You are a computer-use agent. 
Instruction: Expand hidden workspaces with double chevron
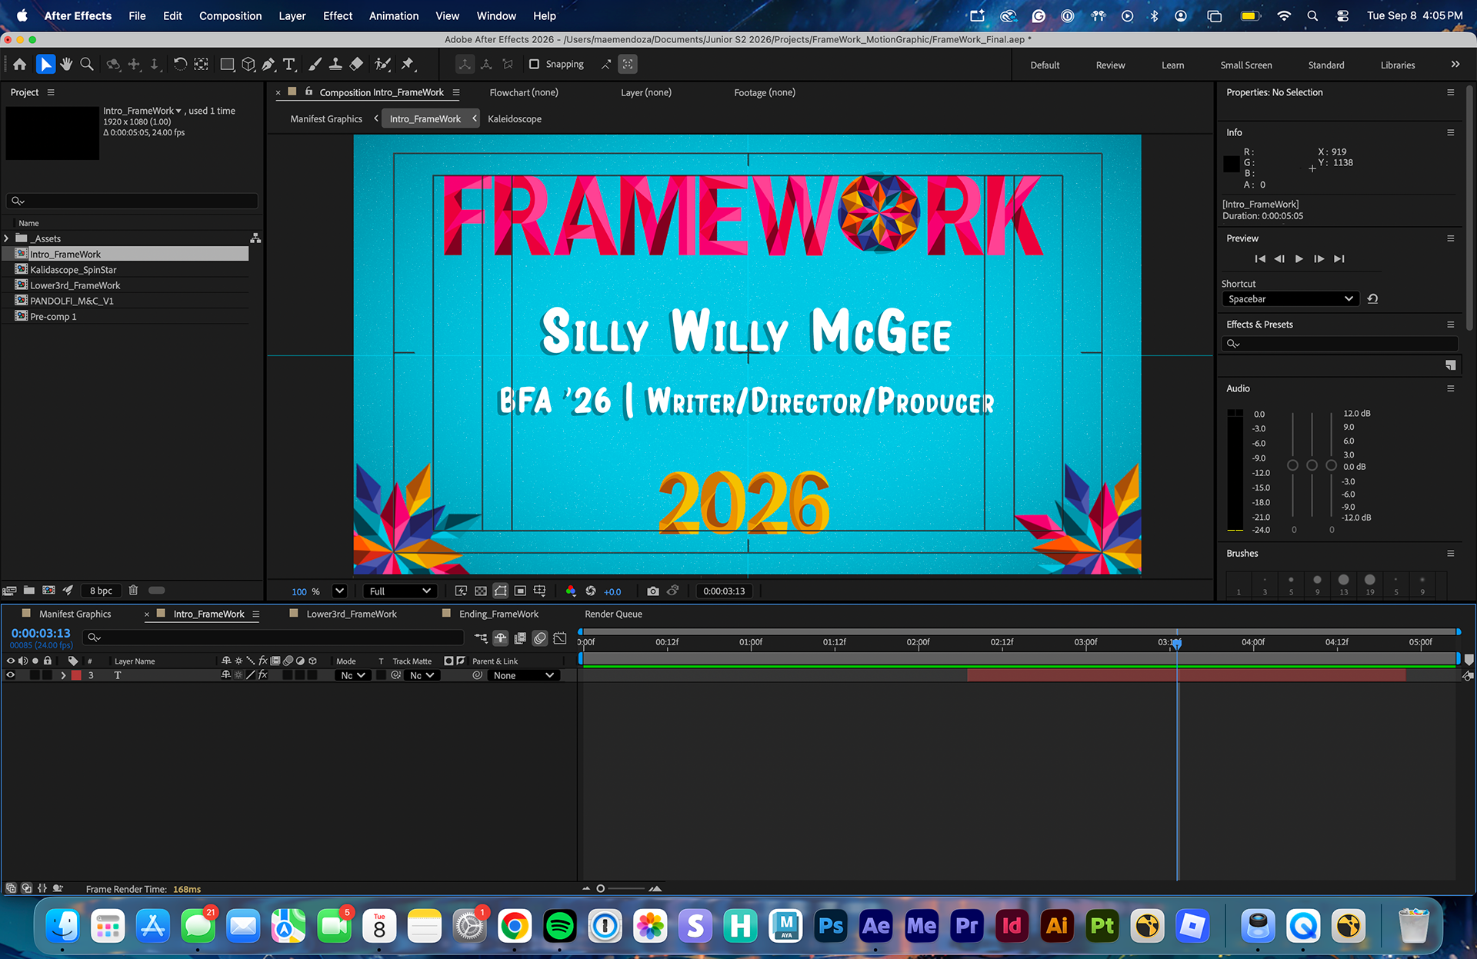[x=1455, y=65]
